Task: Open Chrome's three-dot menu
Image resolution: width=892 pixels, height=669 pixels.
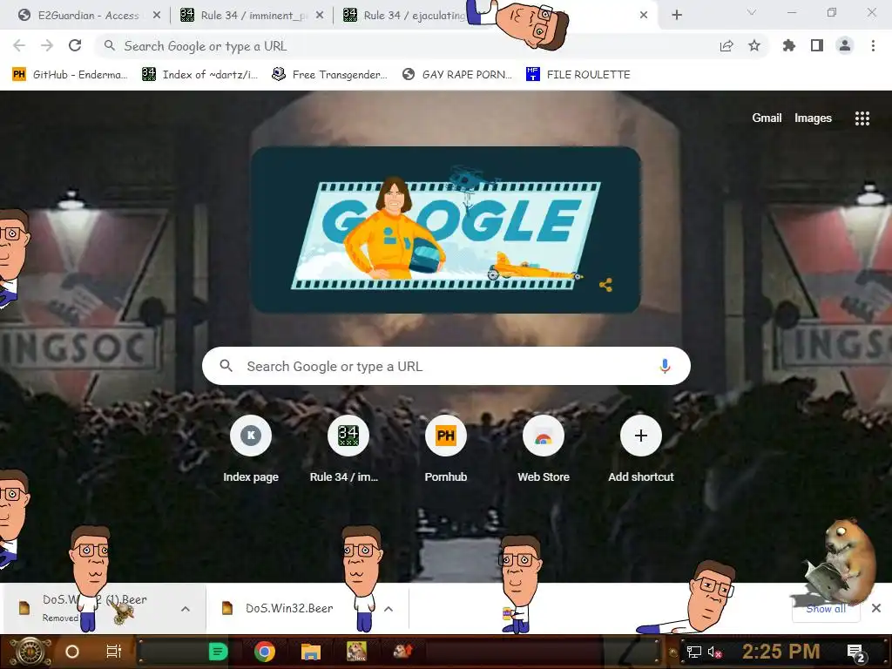Action: tap(873, 45)
